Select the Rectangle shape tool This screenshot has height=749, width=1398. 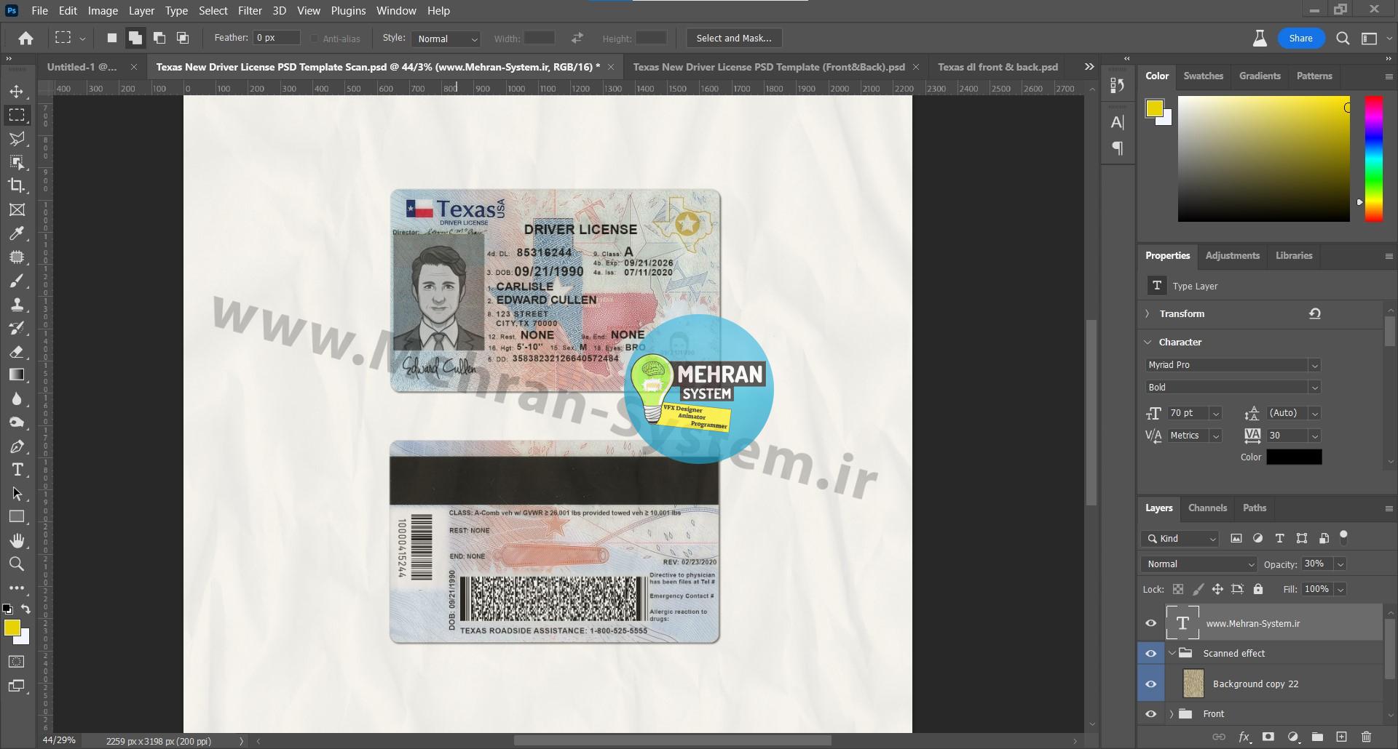click(17, 517)
